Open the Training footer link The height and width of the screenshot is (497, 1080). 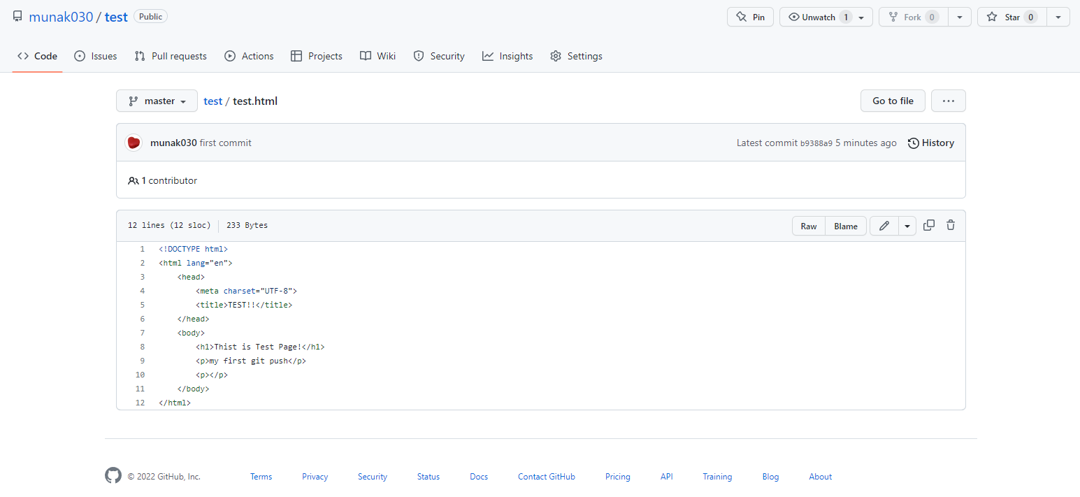click(x=717, y=477)
